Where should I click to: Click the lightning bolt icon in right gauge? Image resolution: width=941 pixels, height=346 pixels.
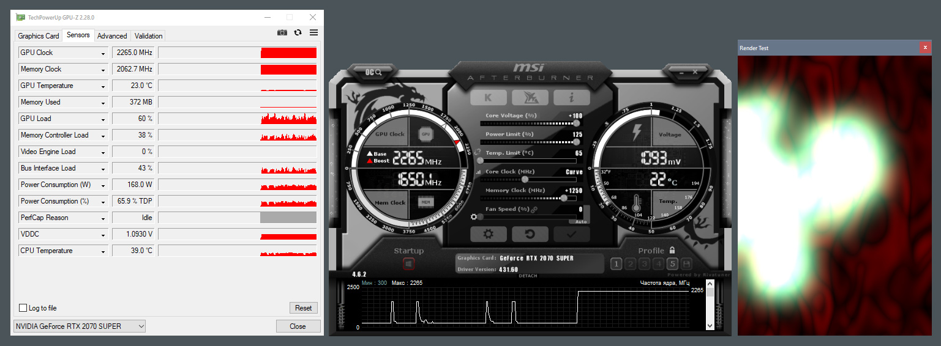tap(636, 133)
